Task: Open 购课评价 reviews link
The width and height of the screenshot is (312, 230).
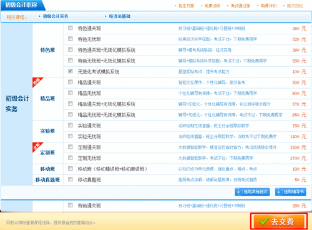Action: (269, 6)
